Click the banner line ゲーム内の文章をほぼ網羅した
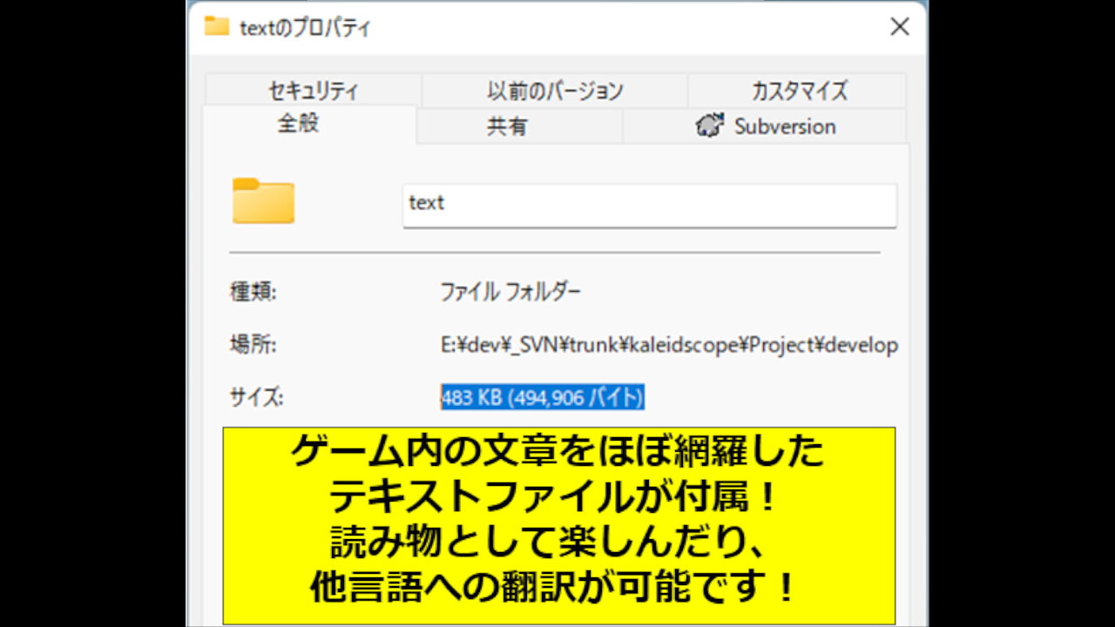Image resolution: width=1115 pixels, height=627 pixels. 557,452
